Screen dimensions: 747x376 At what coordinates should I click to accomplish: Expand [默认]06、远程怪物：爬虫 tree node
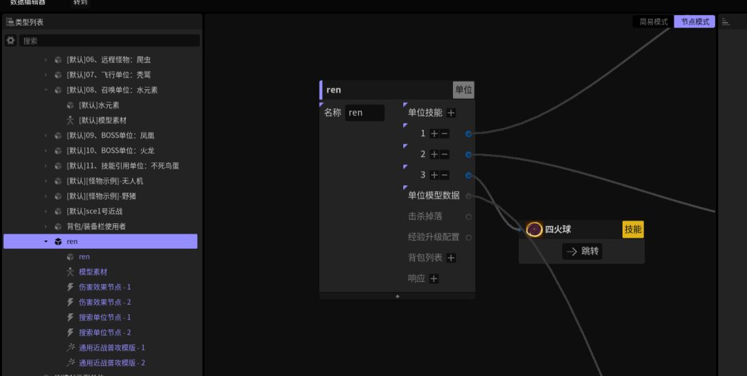(x=46, y=59)
